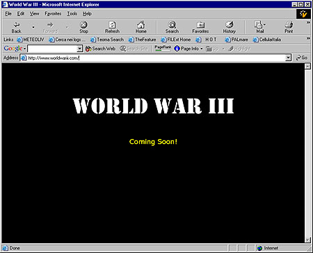313x253 pixels.
Task: Click the scroll down arrow of the page
Action: (307, 240)
